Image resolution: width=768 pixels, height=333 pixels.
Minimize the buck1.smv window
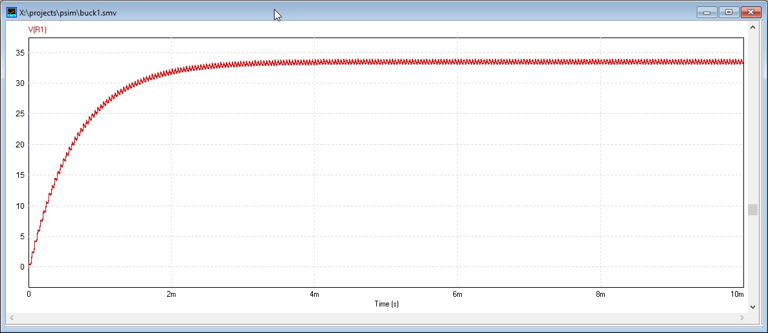point(706,12)
